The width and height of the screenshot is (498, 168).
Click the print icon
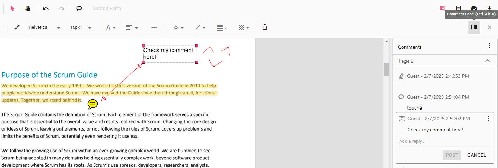click(474, 8)
